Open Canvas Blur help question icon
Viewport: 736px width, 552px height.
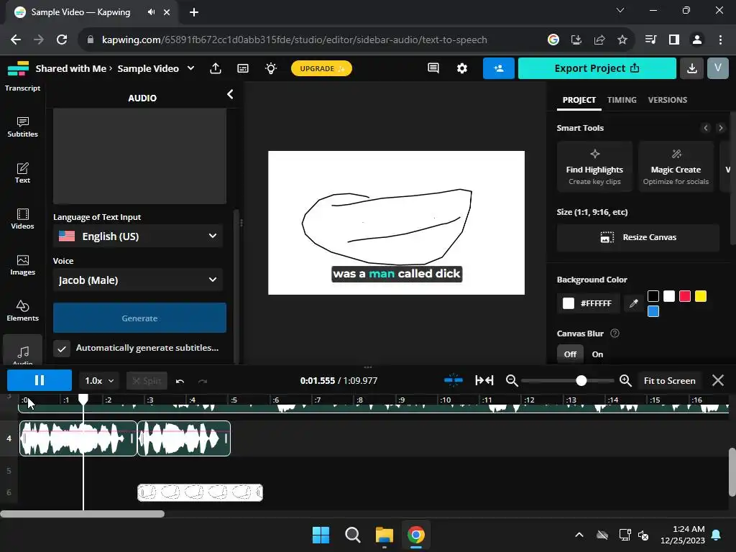pos(615,333)
